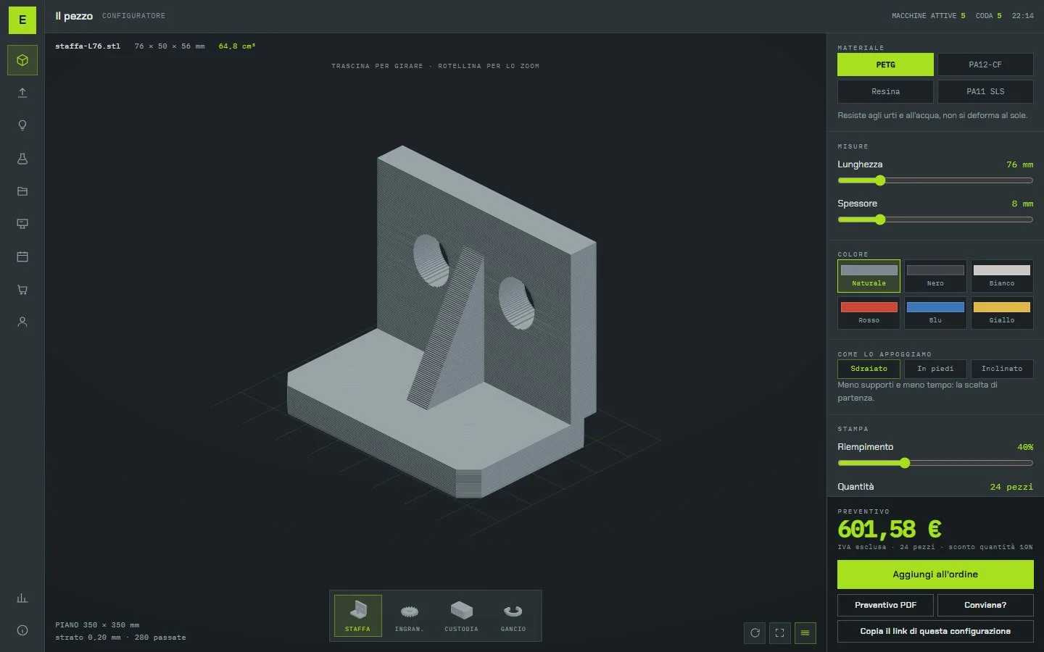Choose Resina material
Screen dimensions: 1044x652
click(885, 91)
